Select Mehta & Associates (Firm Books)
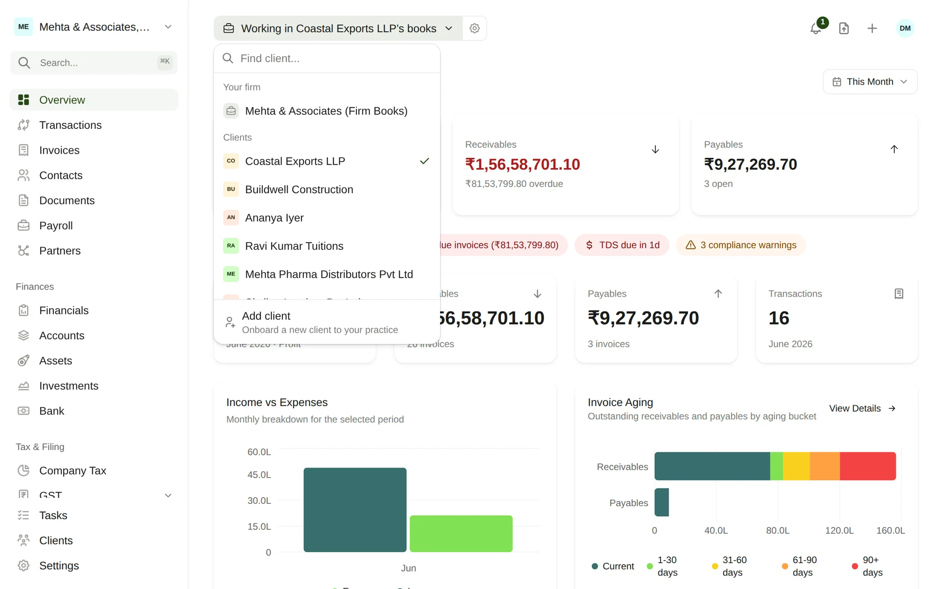This screenshot has width=943, height=589. point(326,111)
